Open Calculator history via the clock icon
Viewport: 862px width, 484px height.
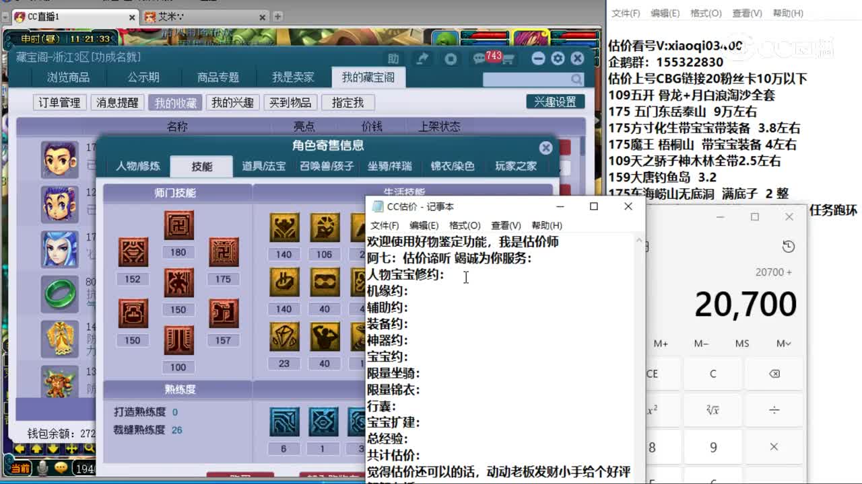[788, 247]
